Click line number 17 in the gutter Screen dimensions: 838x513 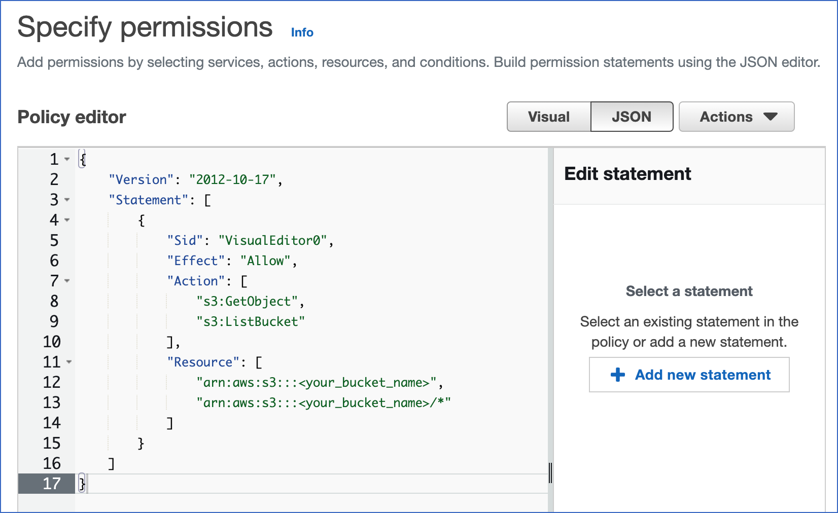tap(52, 484)
